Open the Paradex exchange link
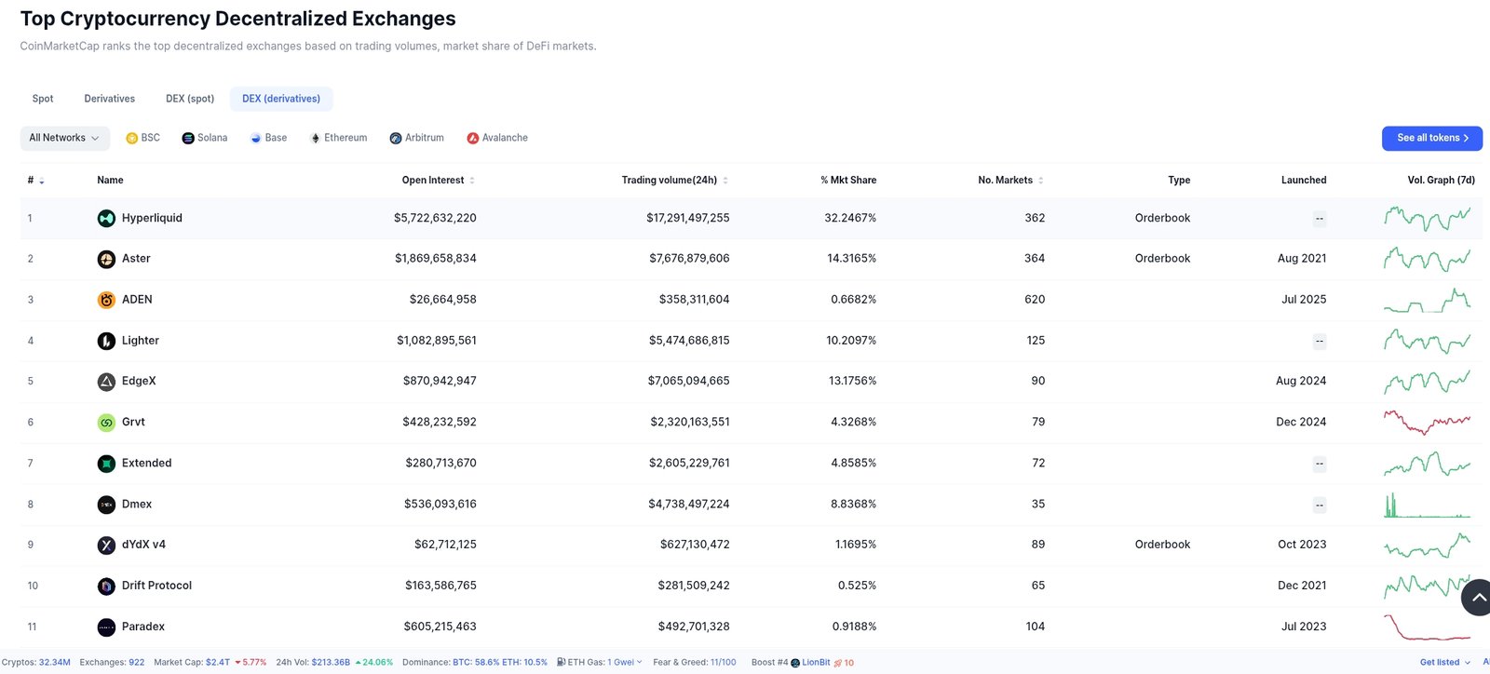The width and height of the screenshot is (1490, 674). (x=142, y=627)
